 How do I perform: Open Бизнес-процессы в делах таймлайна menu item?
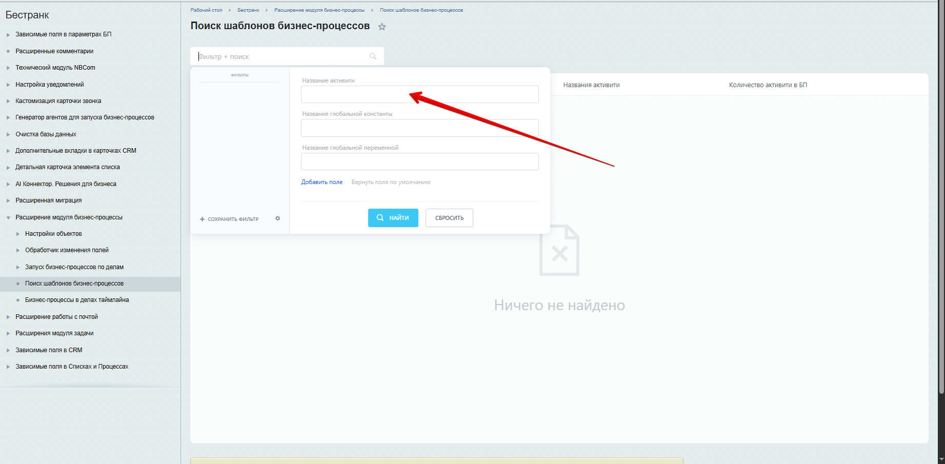(77, 300)
